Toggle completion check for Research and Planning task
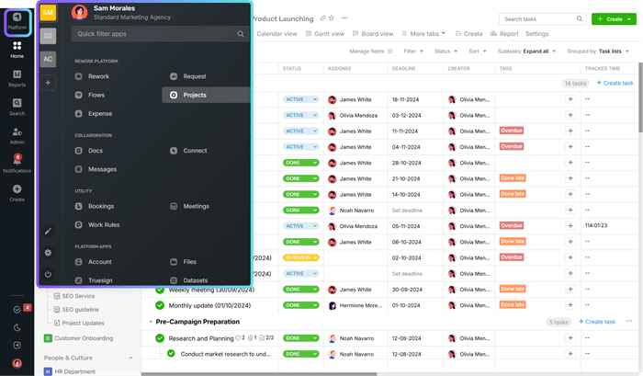This screenshot has width=643, height=376. tap(159, 338)
